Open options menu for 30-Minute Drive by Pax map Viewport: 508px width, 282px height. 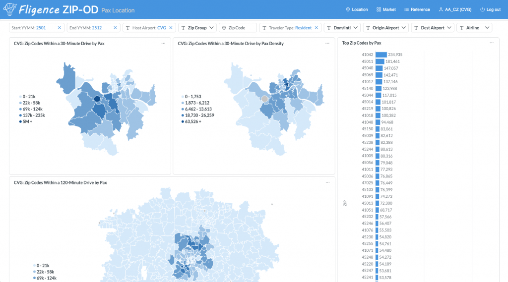(x=163, y=44)
